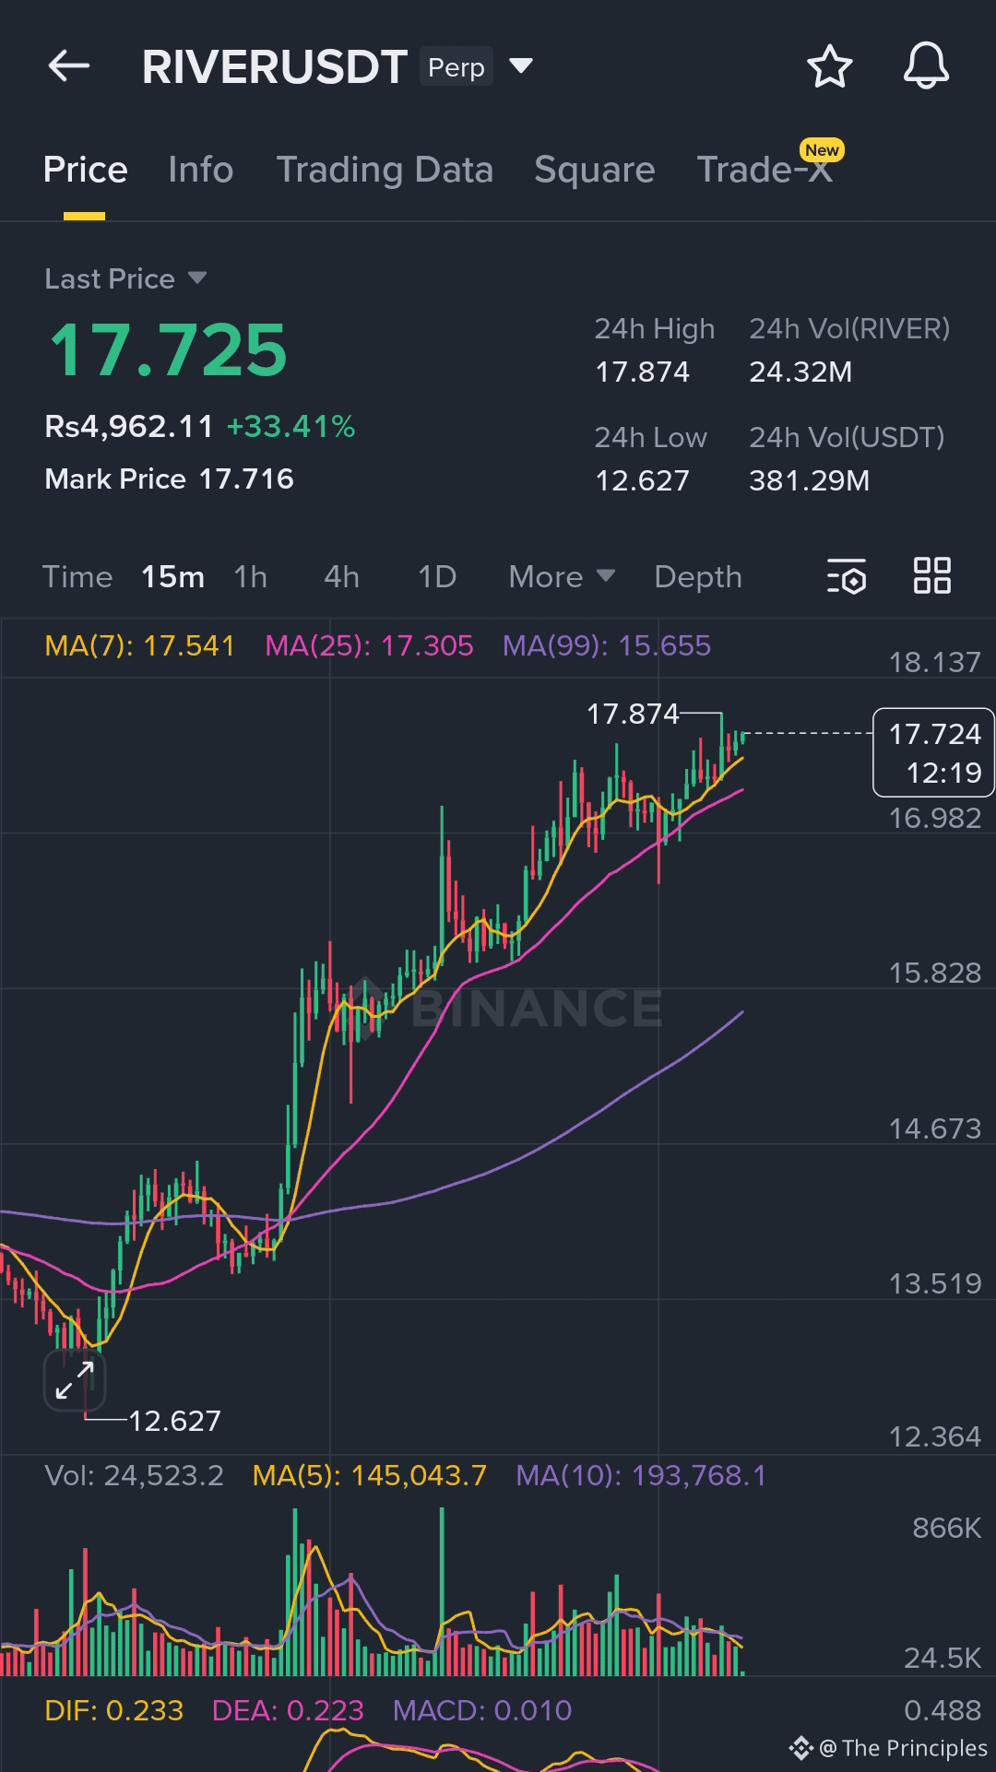This screenshot has width=996, height=1772.
Task: Tap the DEA: 0.223 label
Action: coord(288,1710)
